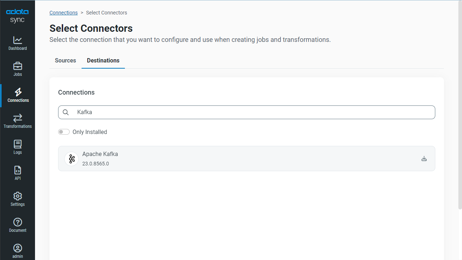462x260 pixels.
Task: Click the download icon for Apache Kafka
Action: [424, 159]
